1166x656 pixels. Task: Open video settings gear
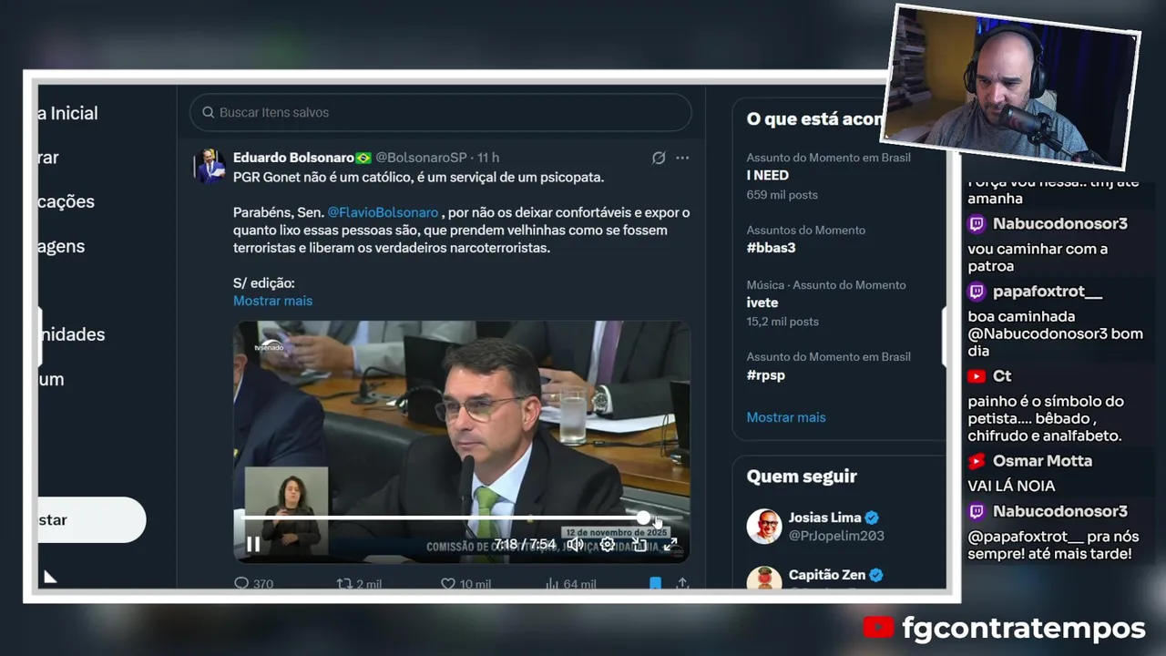[608, 545]
